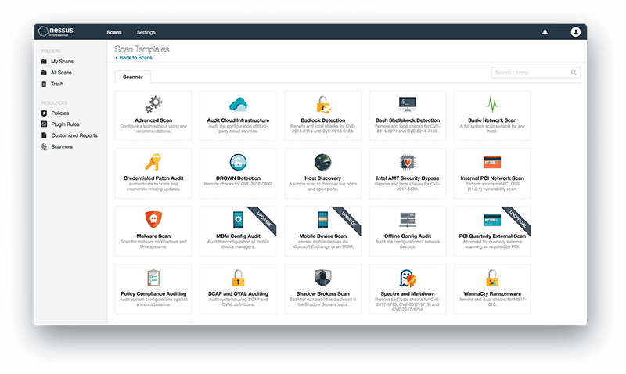Click the Malware Scan title text
The image size is (626, 374).
(x=153, y=236)
